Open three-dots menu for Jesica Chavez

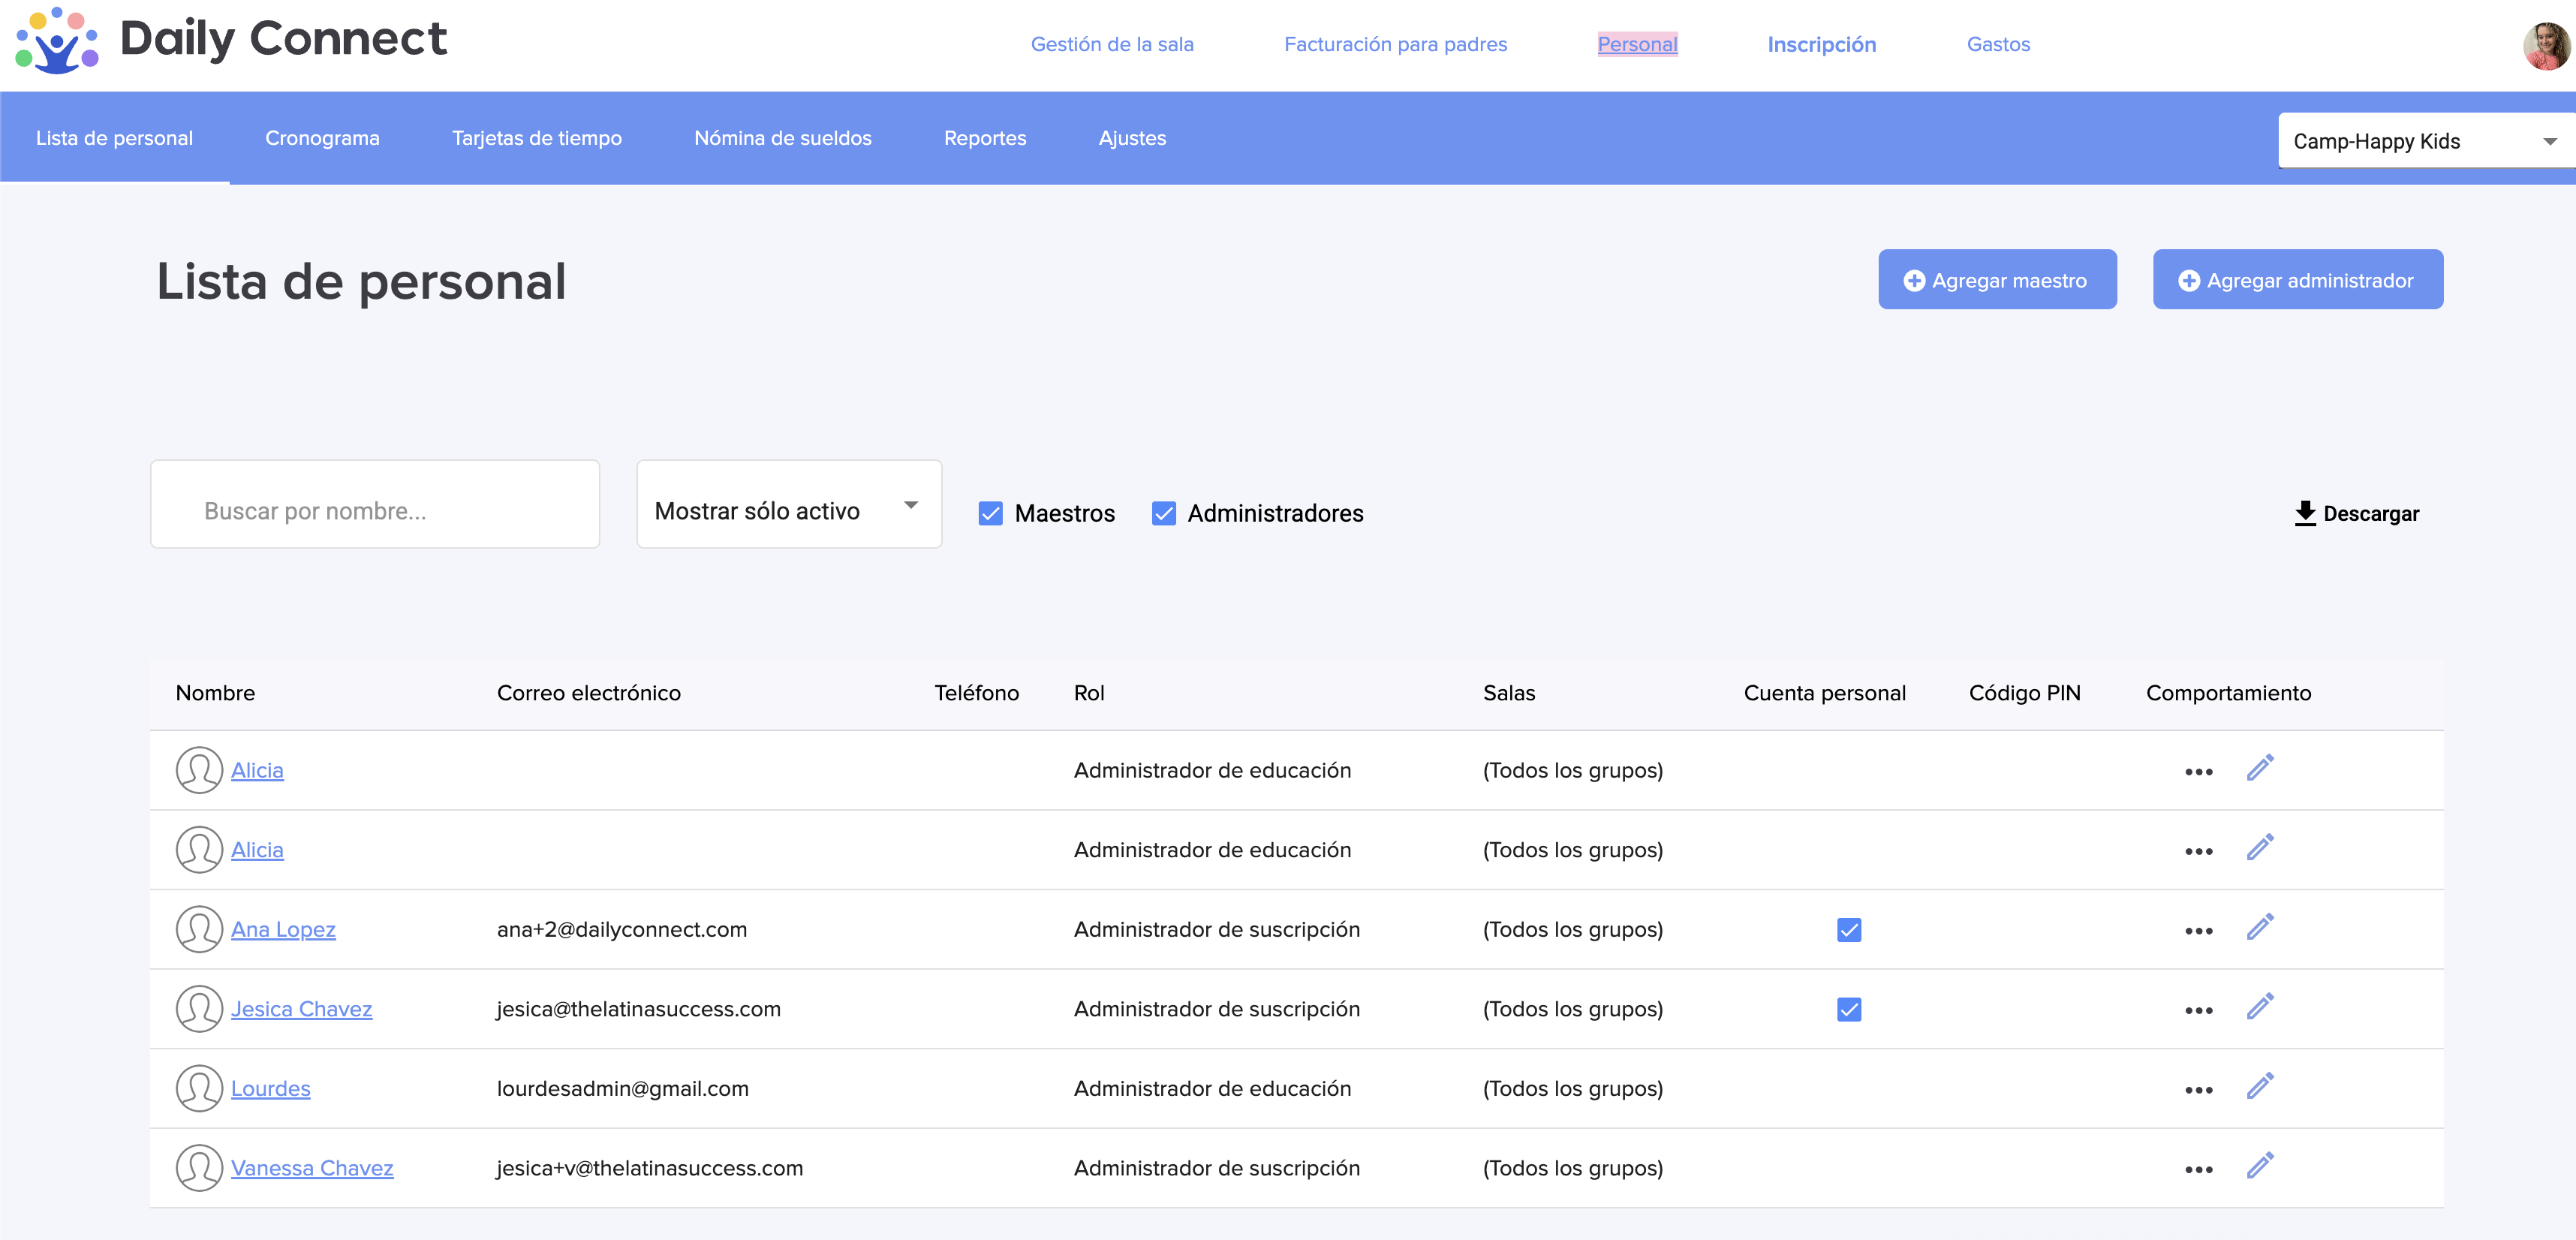point(2198,1010)
